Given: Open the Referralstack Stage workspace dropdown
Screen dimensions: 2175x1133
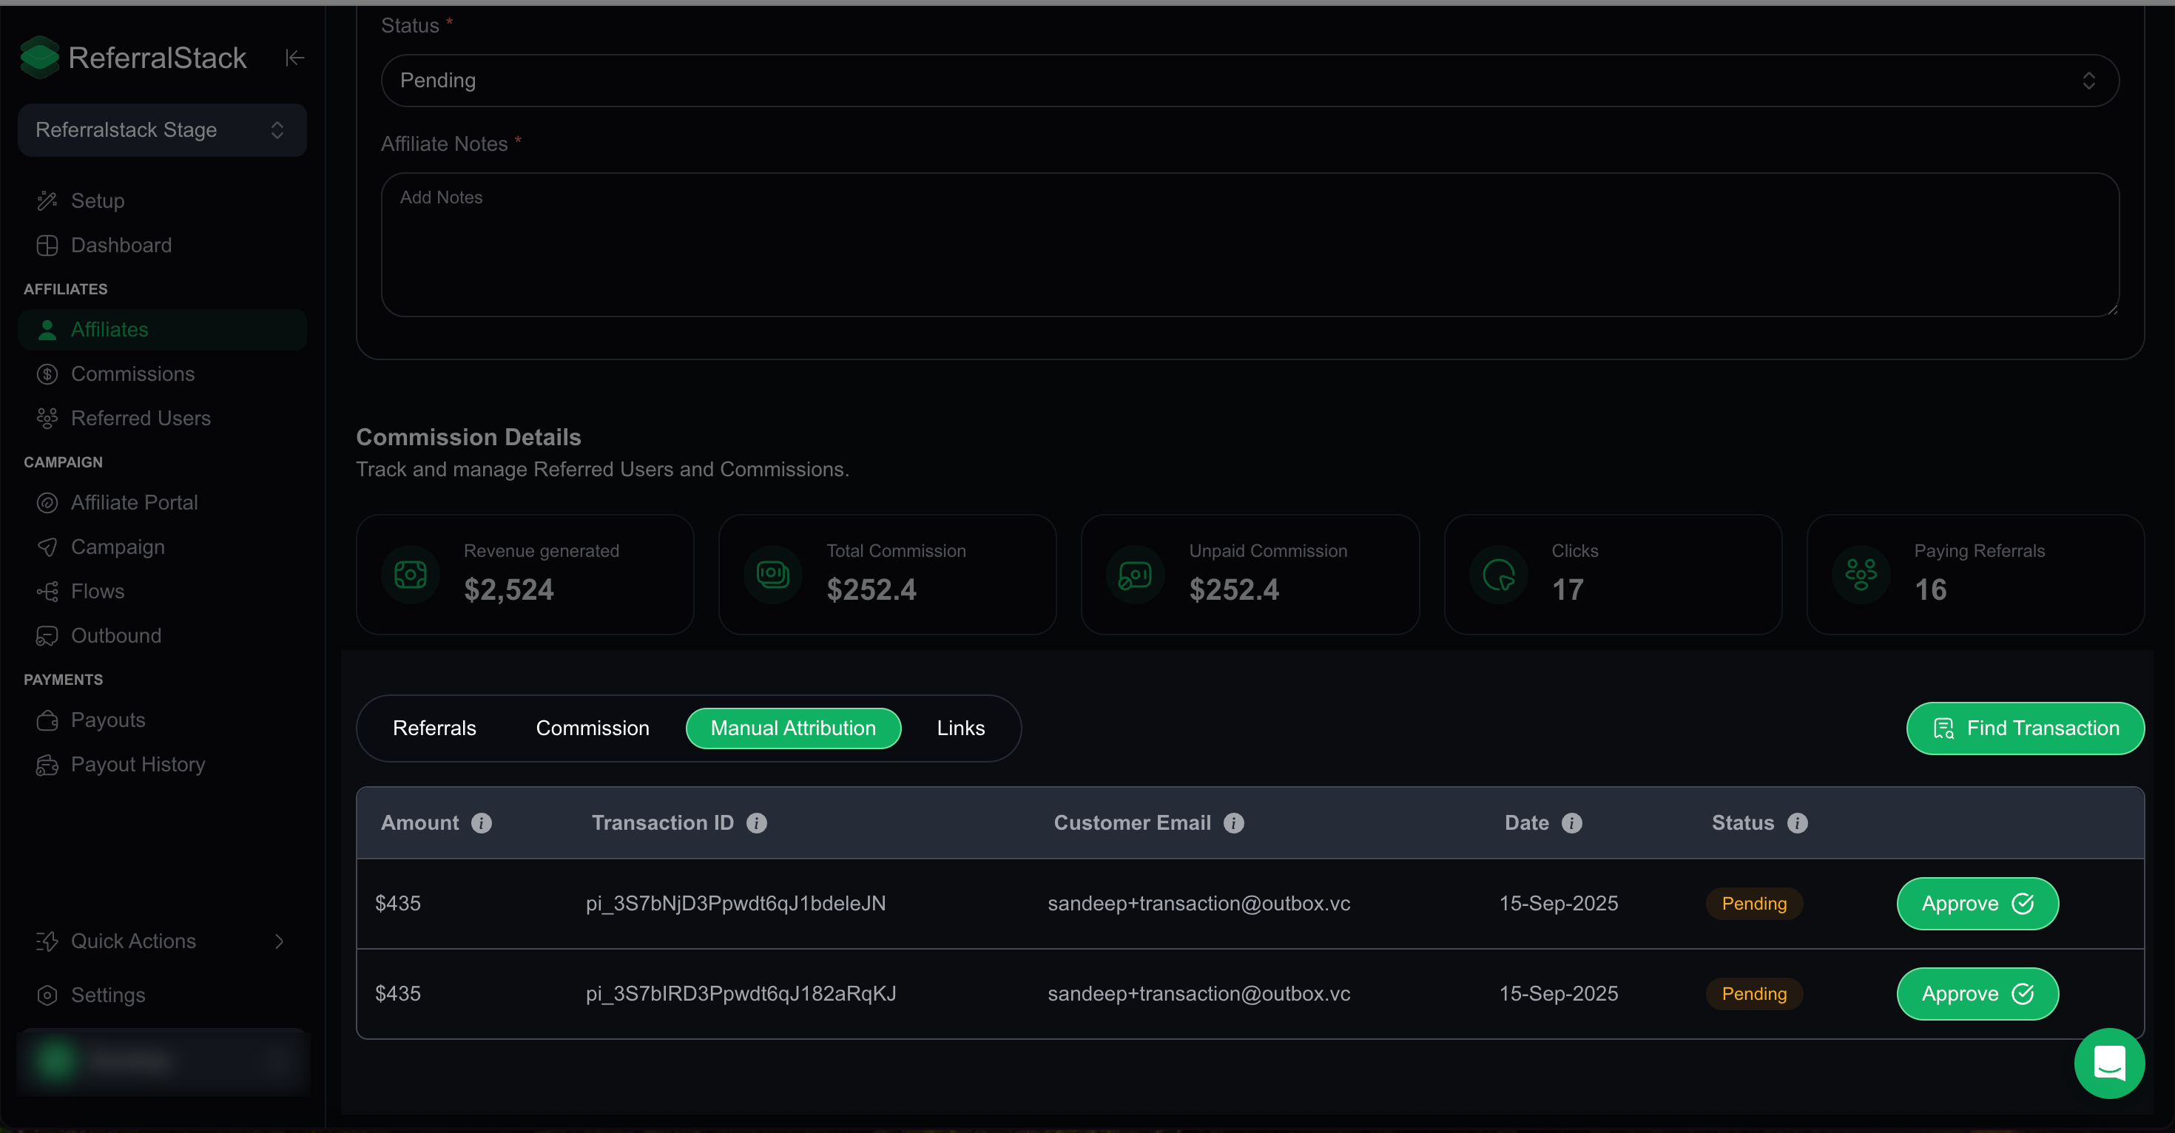Looking at the screenshot, I should (x=162, y=130).
